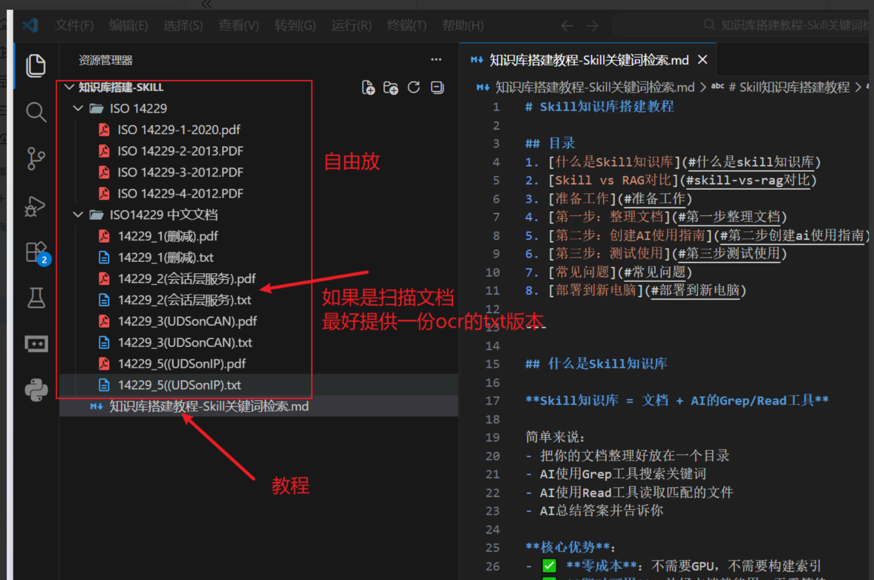Open the Search view in activity bar
Image resolution: width=874 pixels, height=580 pixels.
tap(36, 112)
